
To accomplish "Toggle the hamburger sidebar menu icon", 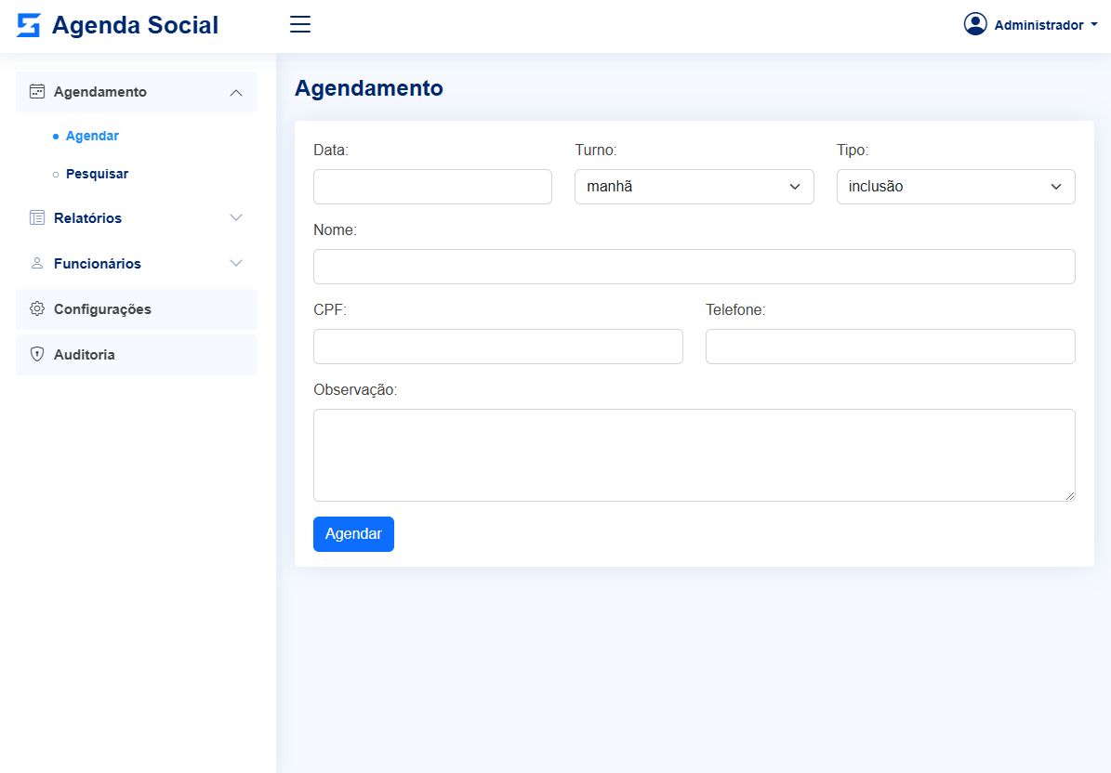I will [300, 25].
